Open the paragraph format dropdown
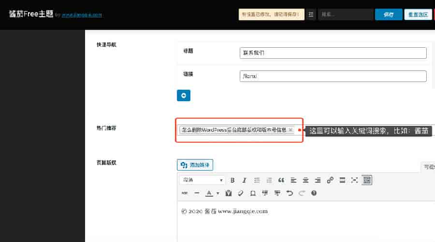The width and height of the screenshot is (435, 242). click(203, 180)
